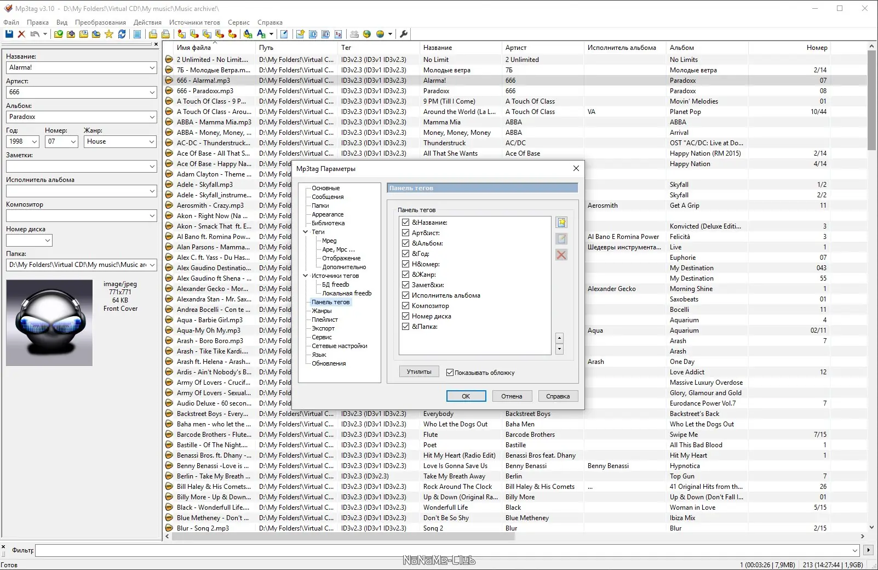
Task: Click the undo arrow toolbar icon
Action: point(35,34)
